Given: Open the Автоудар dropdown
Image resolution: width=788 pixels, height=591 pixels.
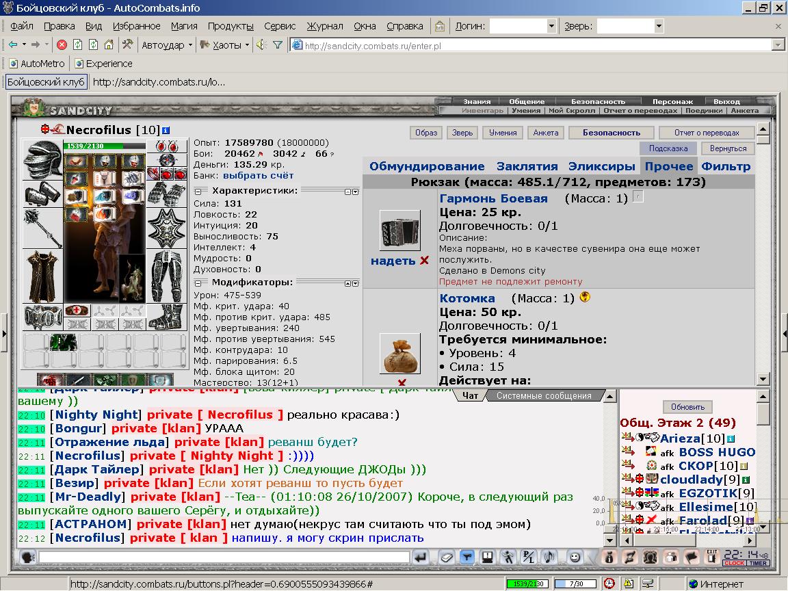Looking at the screenshot, I should (x=167, y=44).
